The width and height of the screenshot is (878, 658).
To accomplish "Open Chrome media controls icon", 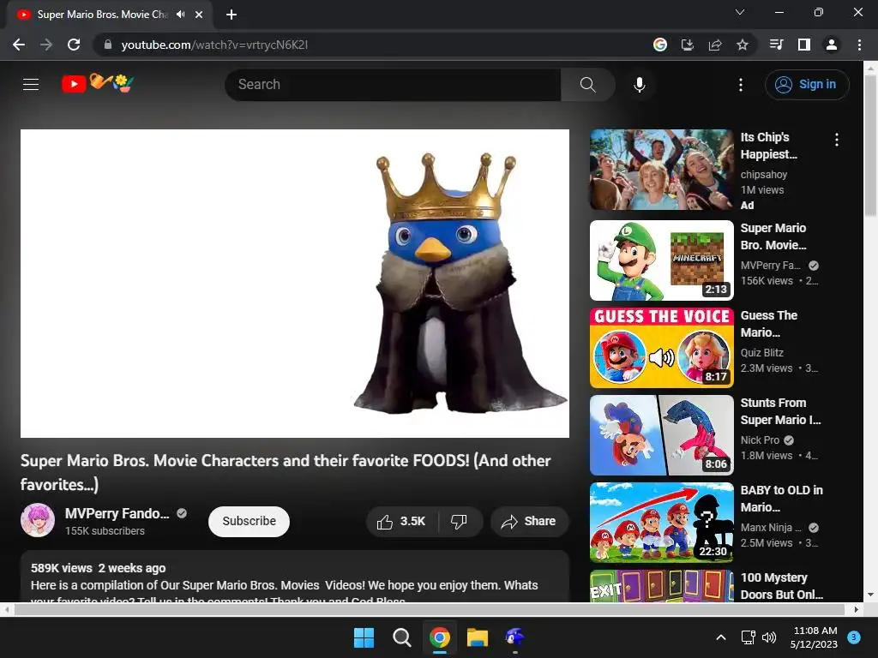I will [x=776, y=45].
